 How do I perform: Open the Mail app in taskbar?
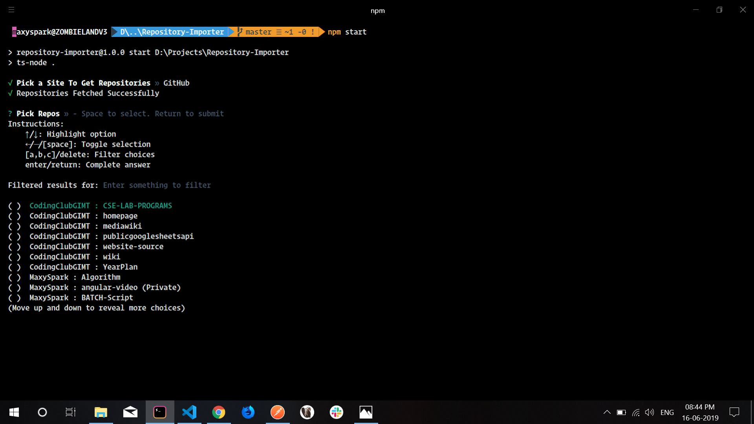click(130, 412)
